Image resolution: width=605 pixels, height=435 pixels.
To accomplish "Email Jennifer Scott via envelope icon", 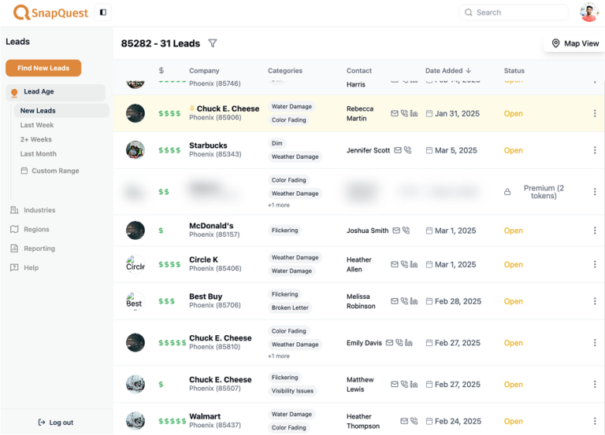I will click(x=398, y=150).
